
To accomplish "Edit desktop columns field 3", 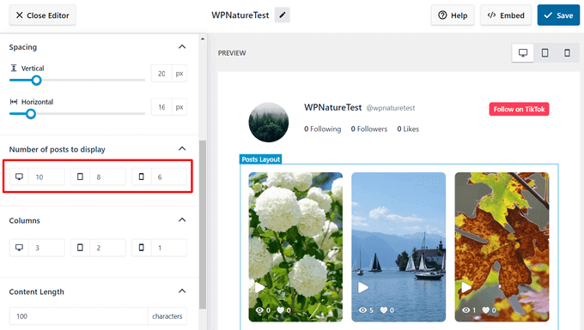I will click(x=47, y=248).
